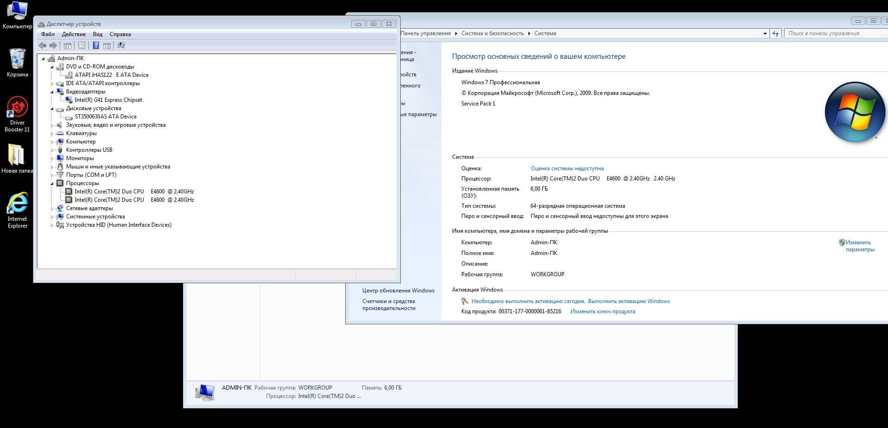Collapse the Дисковые устройства node
Screen dimensions: 888x428
click(x=52, y=108)
